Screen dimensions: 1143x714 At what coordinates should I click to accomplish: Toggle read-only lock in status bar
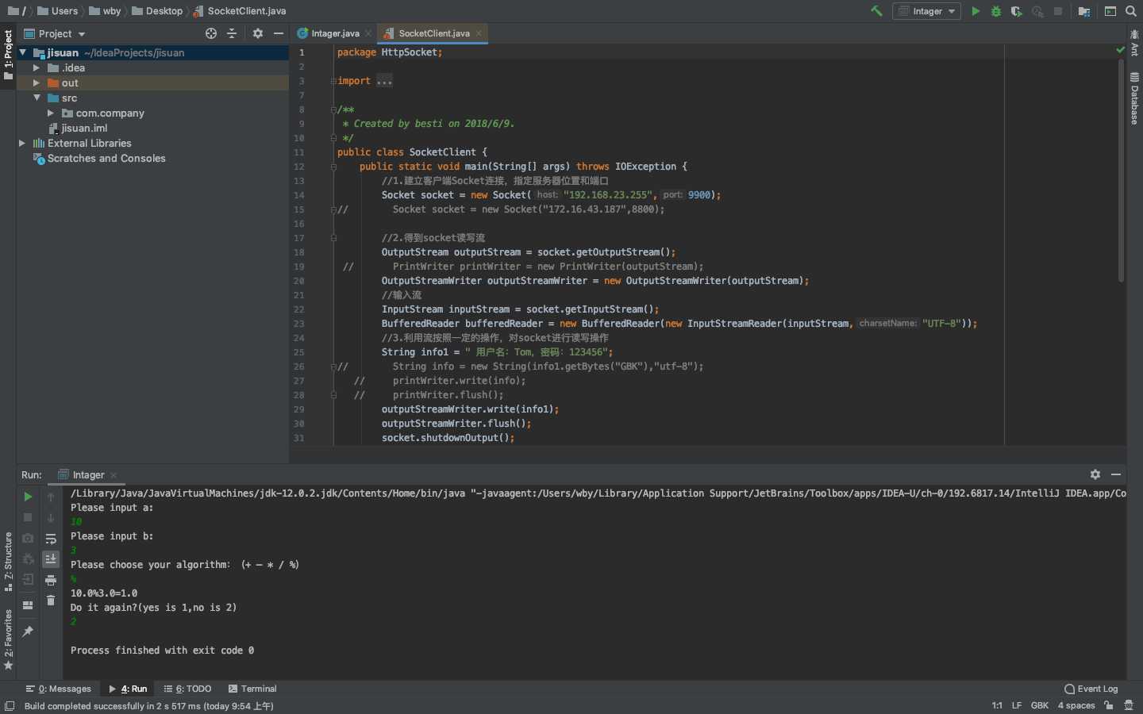1109,705
